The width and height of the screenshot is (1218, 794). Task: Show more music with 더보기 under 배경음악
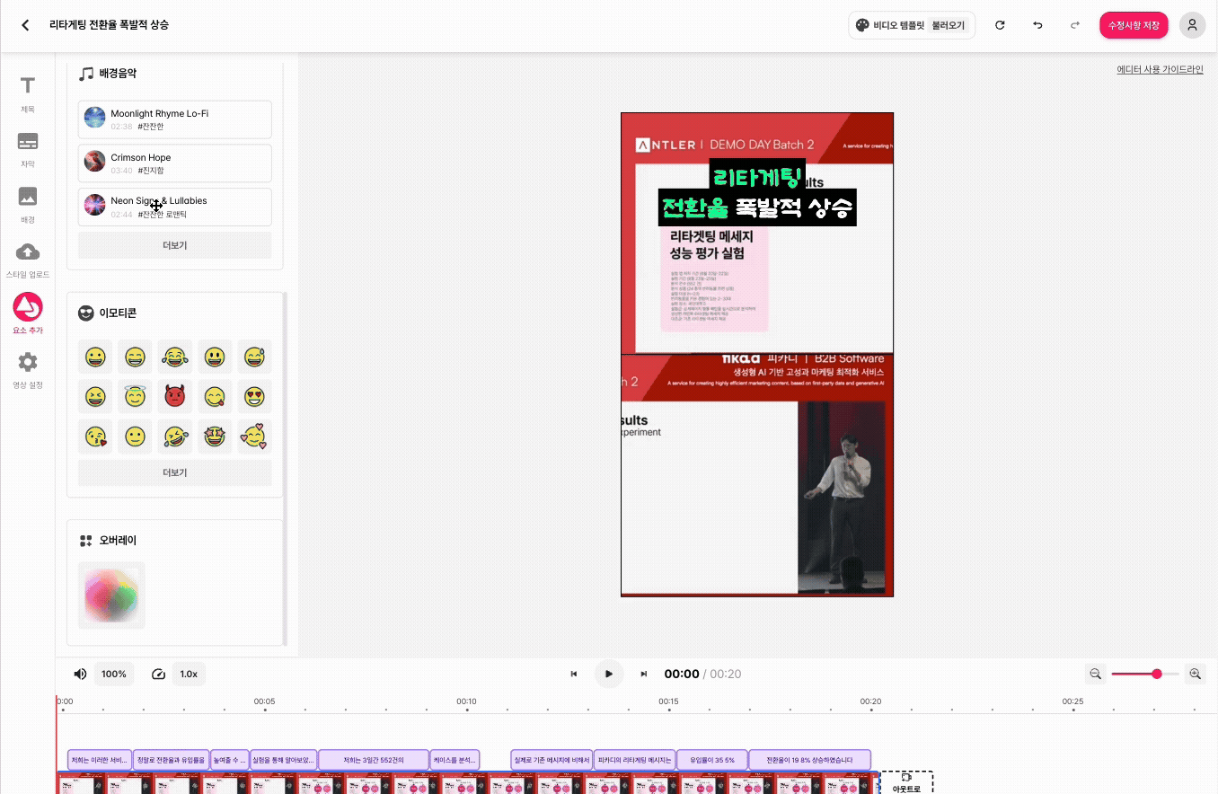tap(175, 245)
